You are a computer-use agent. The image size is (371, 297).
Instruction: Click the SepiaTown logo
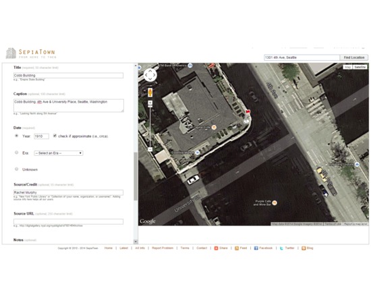(x=31, y=53)
